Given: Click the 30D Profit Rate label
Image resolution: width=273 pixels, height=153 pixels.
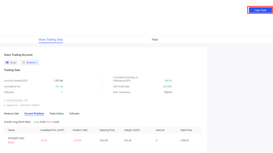Looking at the screenshot, I should 121,86.
